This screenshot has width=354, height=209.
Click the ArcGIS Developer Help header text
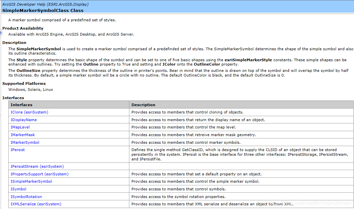click(x=45, y=4)
